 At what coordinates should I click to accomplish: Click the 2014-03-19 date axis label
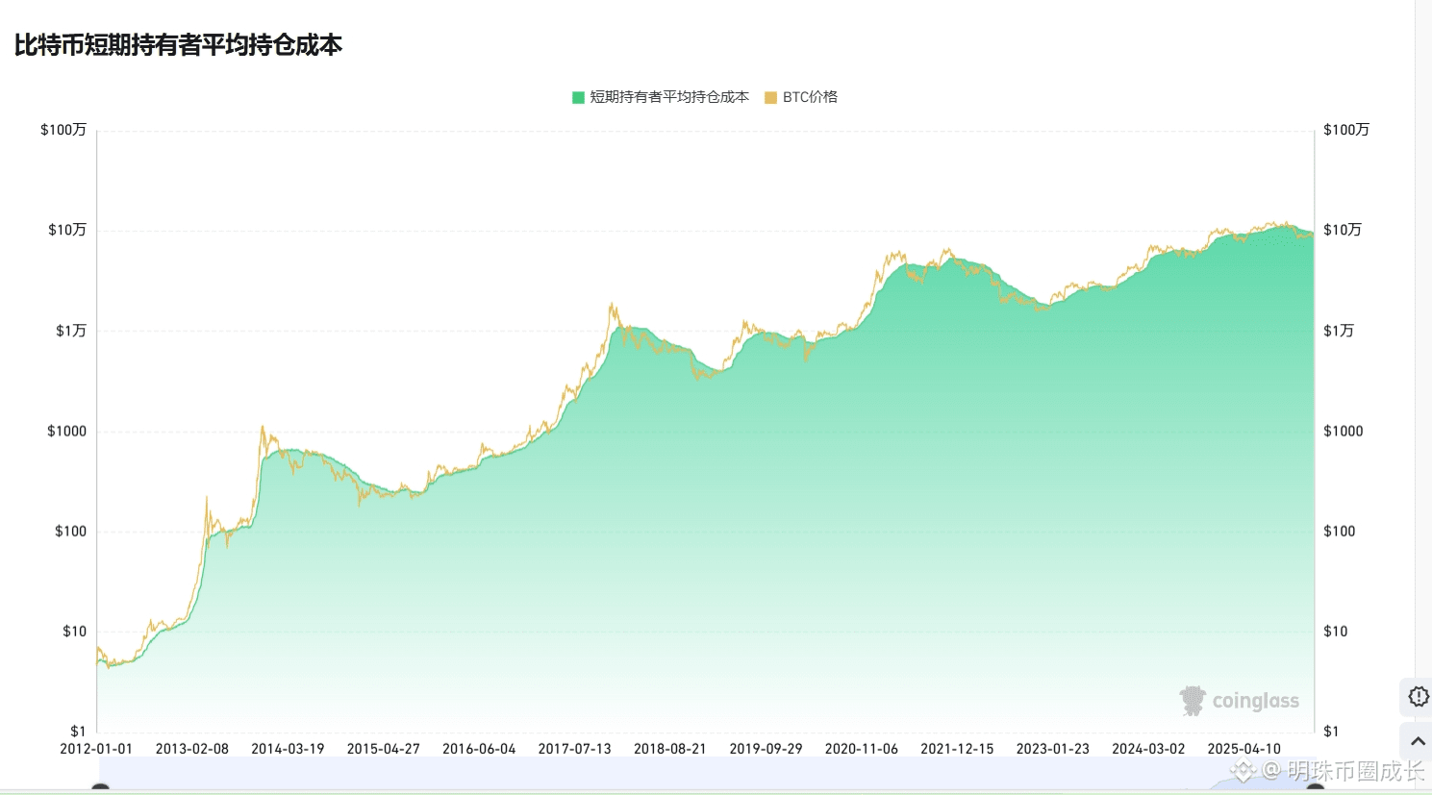pyautogui.click(x=288, y=749)
